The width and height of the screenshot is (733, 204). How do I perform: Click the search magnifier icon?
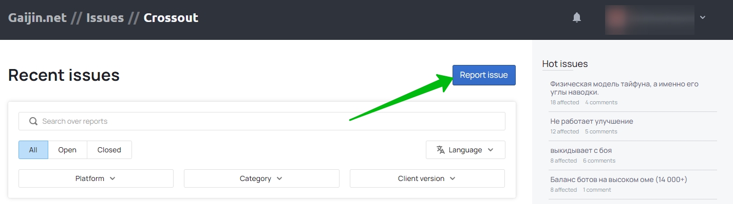pos(33,121)
